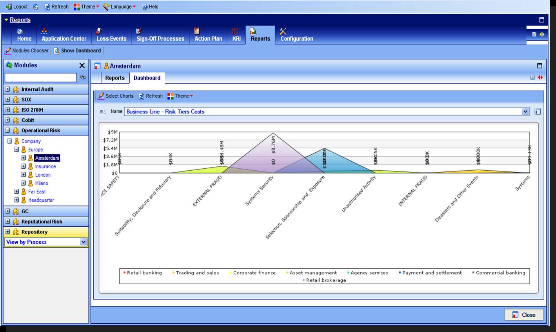Screen dimensions: 556x332
Task: Click the Refresh button in top toolbar
Action: pyautogui.click(x=56, y=7)
